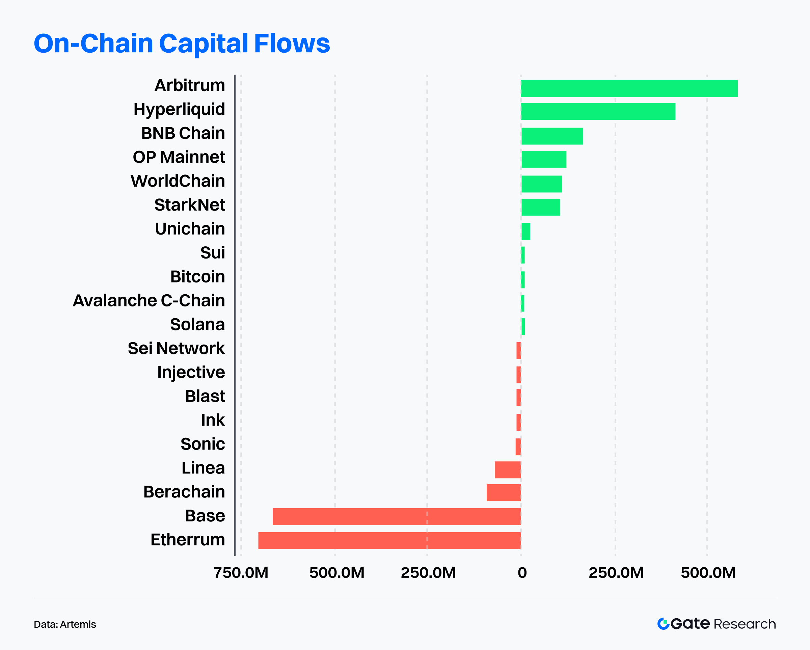Click the 0 axis tick label
Screen dimensions: 810x650
[522, 573]
